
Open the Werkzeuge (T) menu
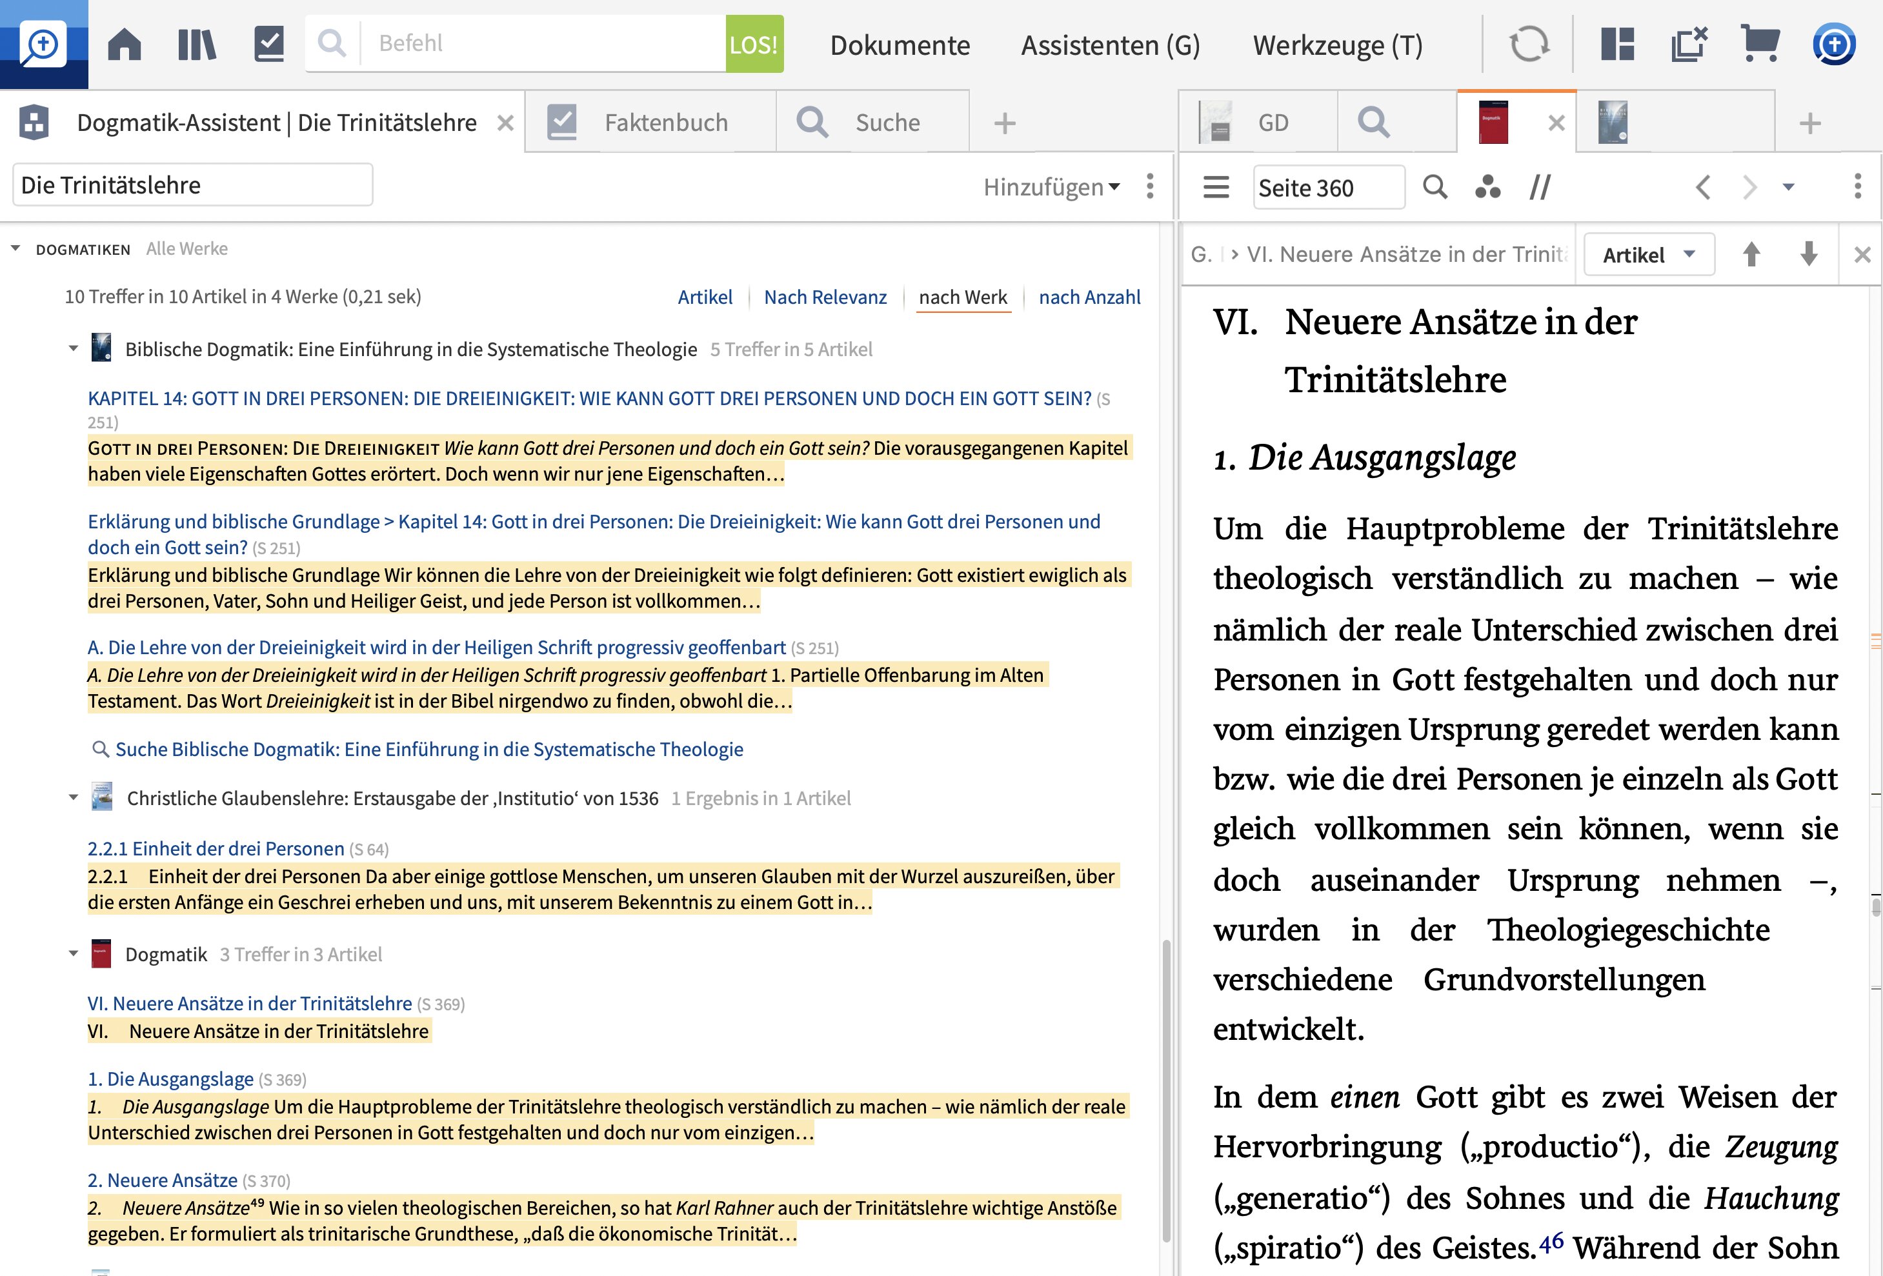click(x=1338, y=45)
